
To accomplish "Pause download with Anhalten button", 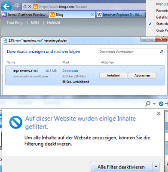I will [113, 76].
